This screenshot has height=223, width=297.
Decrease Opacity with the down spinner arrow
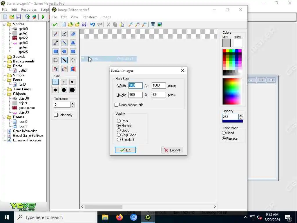click(241, 118)
